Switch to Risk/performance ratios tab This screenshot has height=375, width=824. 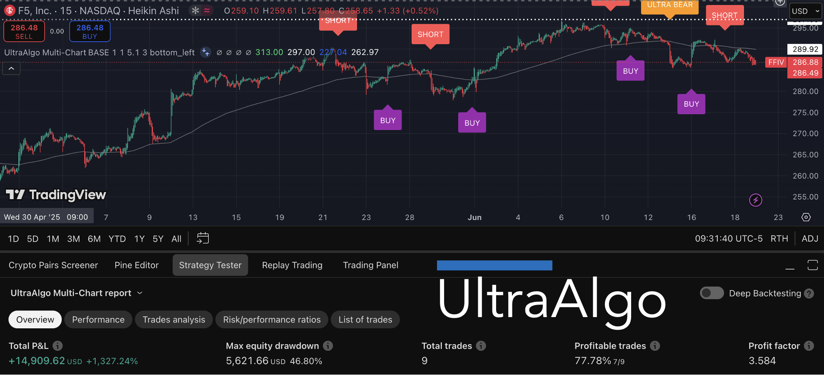point(272,320)
